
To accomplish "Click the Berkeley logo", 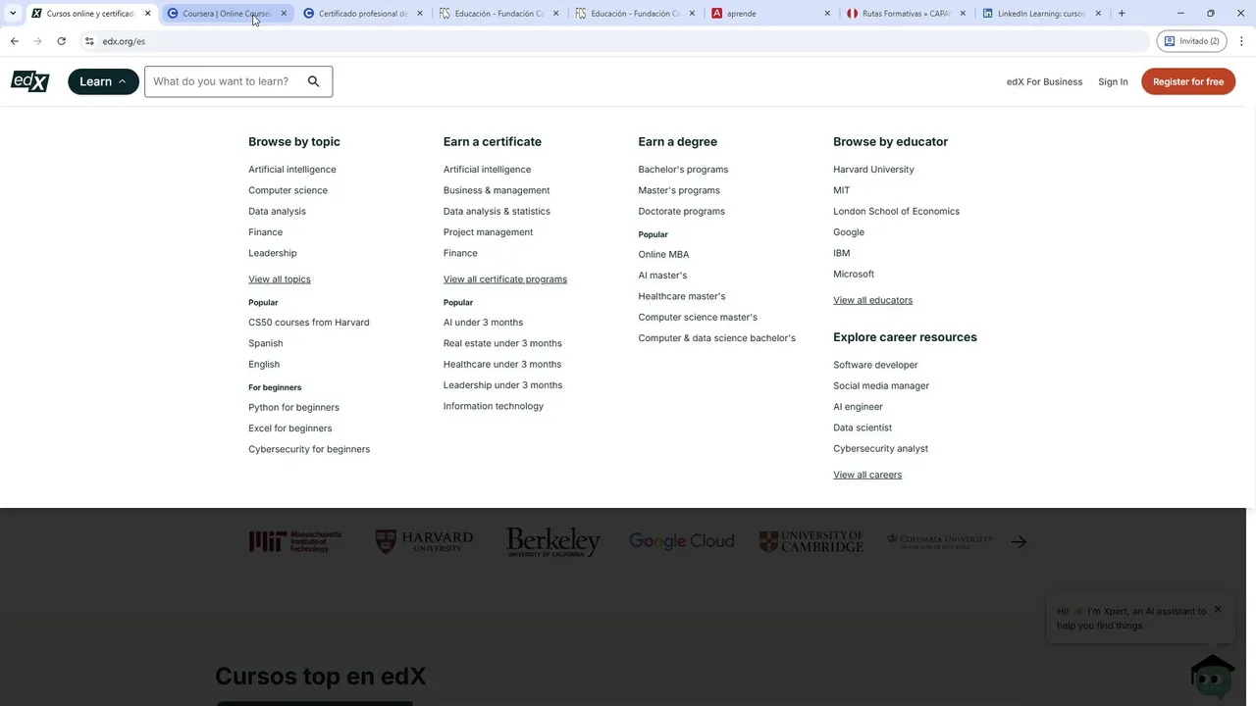I will pyautogui.click(x=553, y=542).
